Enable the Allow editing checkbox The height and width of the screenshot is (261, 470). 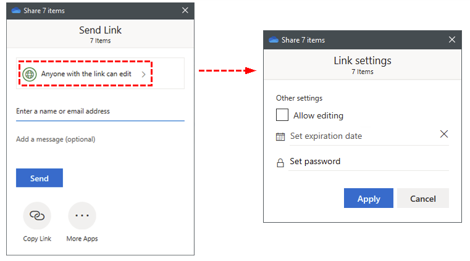coord(282,115)
